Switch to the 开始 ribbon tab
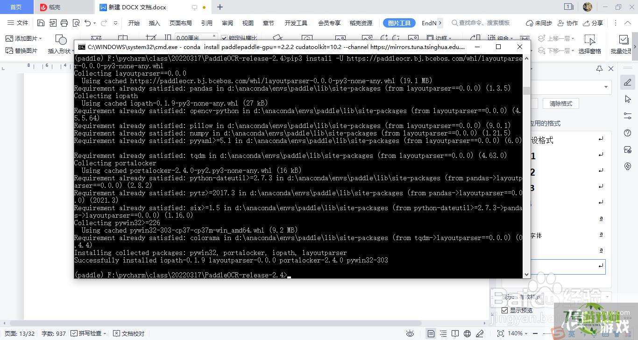 point(134,23)
